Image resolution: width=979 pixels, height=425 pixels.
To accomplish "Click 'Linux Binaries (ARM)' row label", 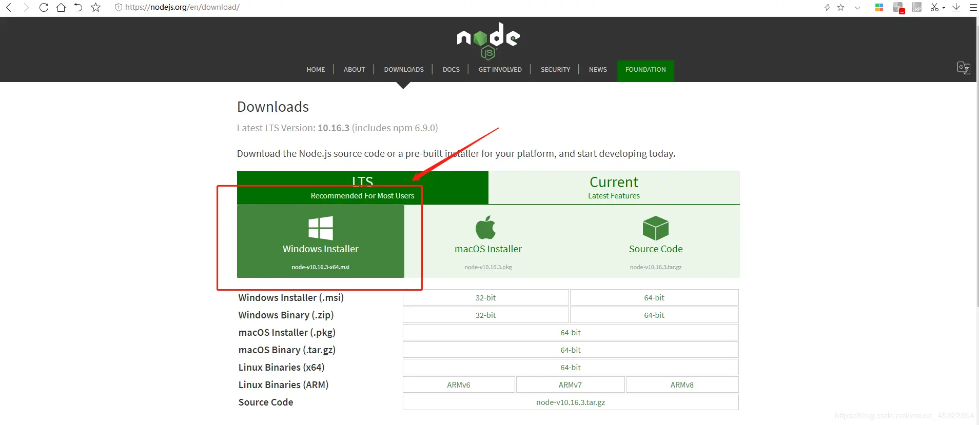I will tap(283, 385).
